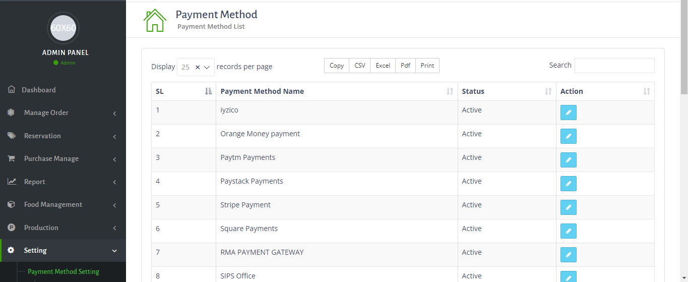This screenshot has height=282, width=688.
Task: Click the Dashboard home icon in sidebar
Action: [x=12, y=90]
